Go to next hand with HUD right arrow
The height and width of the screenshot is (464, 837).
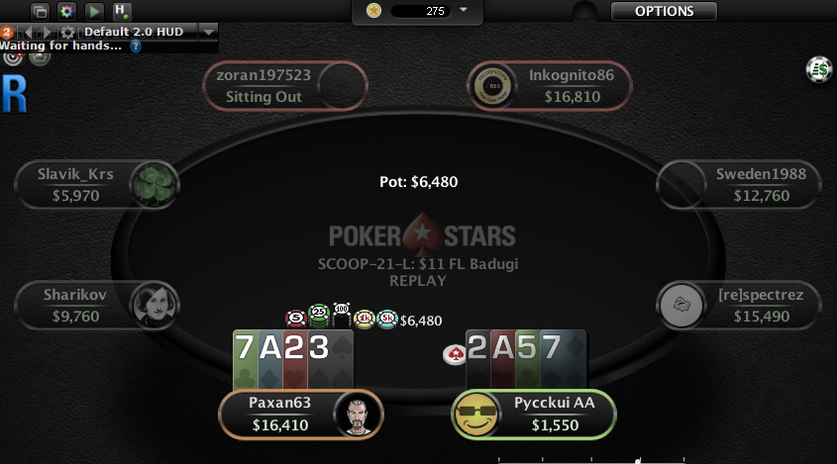[47, 32]
